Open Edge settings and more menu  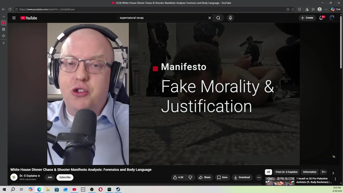tap(326, 9)
